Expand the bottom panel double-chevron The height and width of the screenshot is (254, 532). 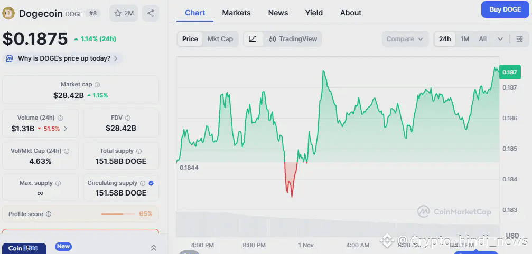click(x=154, y=248)
